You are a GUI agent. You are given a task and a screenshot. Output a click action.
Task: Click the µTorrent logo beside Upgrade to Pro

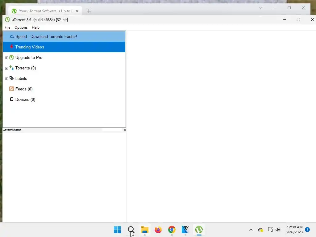pos(11,57)
